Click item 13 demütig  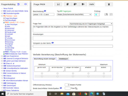pyautogui.click(x=9, y=50)
